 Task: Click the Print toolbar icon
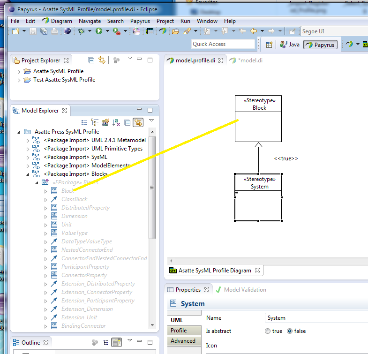point(54,31)
